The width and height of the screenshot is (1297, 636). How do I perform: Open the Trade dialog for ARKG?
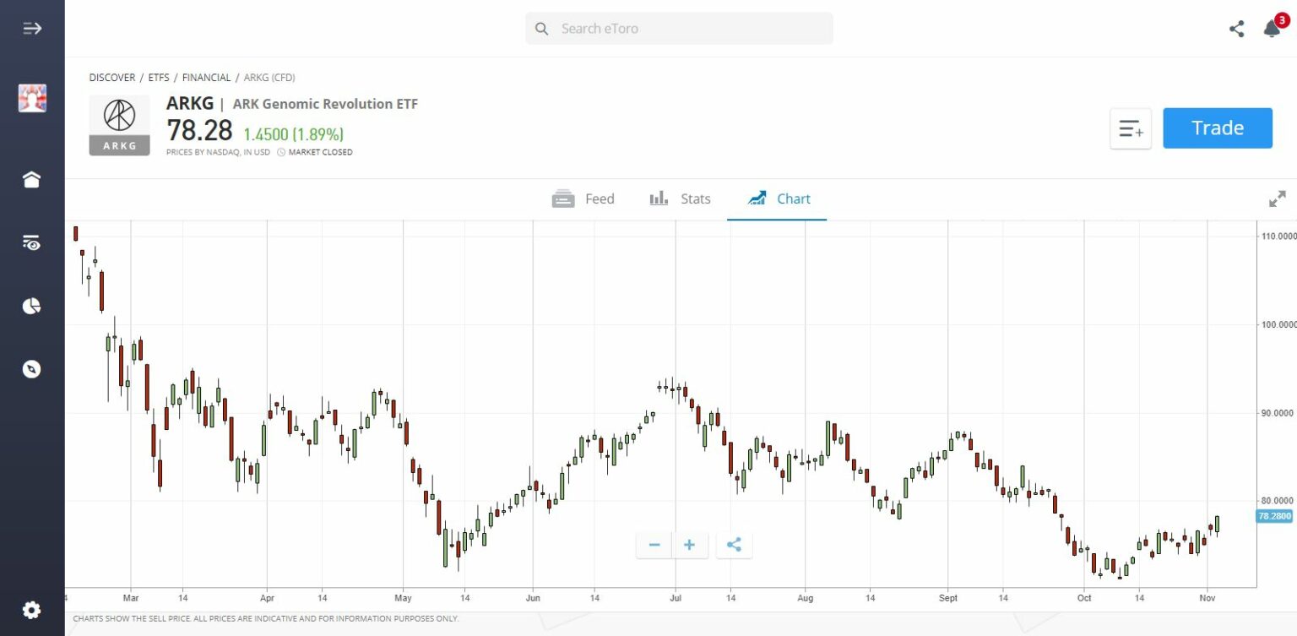point(1217,128)
